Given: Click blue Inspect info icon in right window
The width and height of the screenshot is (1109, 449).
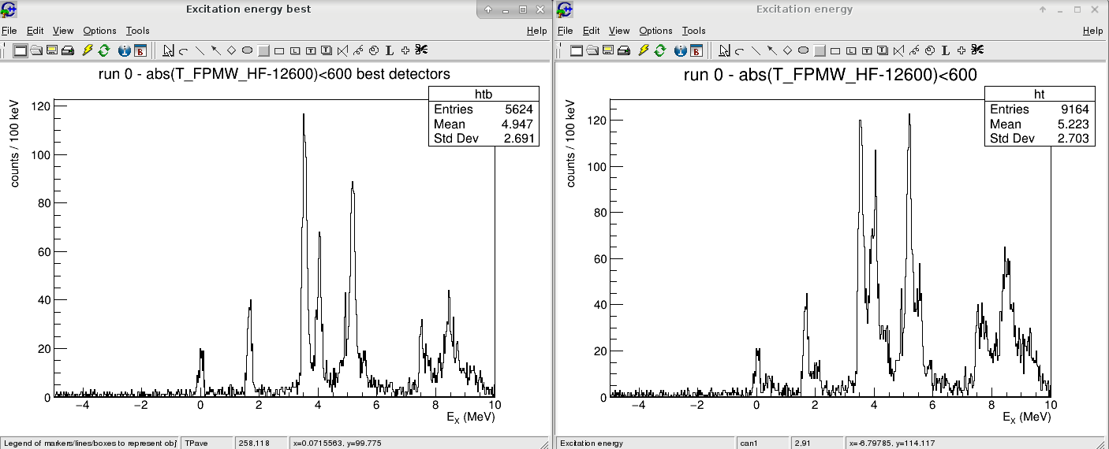Looking at the screenshot, I should (x=680, y=50).
